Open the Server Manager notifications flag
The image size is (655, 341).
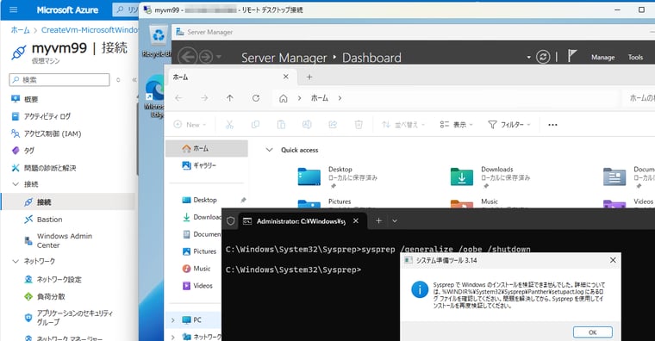pyautogui.click(x=572, y=55)
